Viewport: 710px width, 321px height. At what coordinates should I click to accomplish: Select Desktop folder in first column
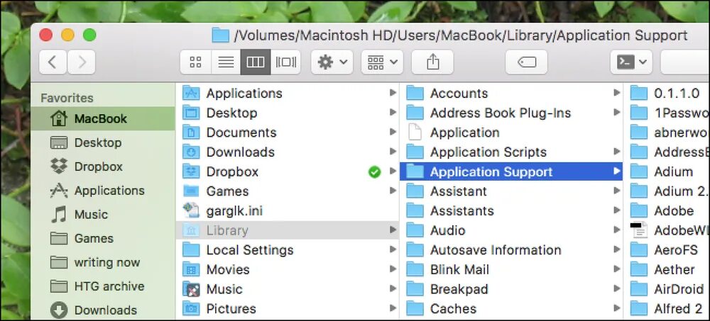click(x=288, y=113)
